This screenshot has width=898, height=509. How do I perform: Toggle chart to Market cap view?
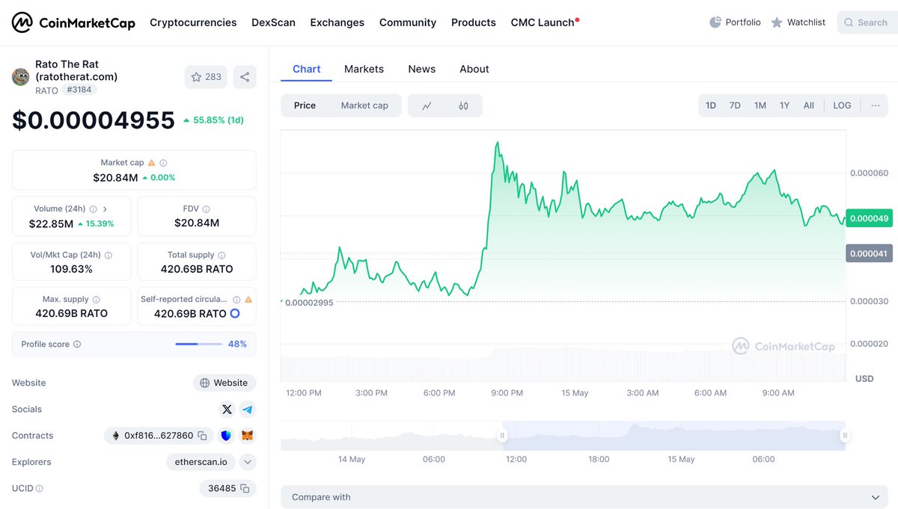pyautogui.click(x=364, y=105)
